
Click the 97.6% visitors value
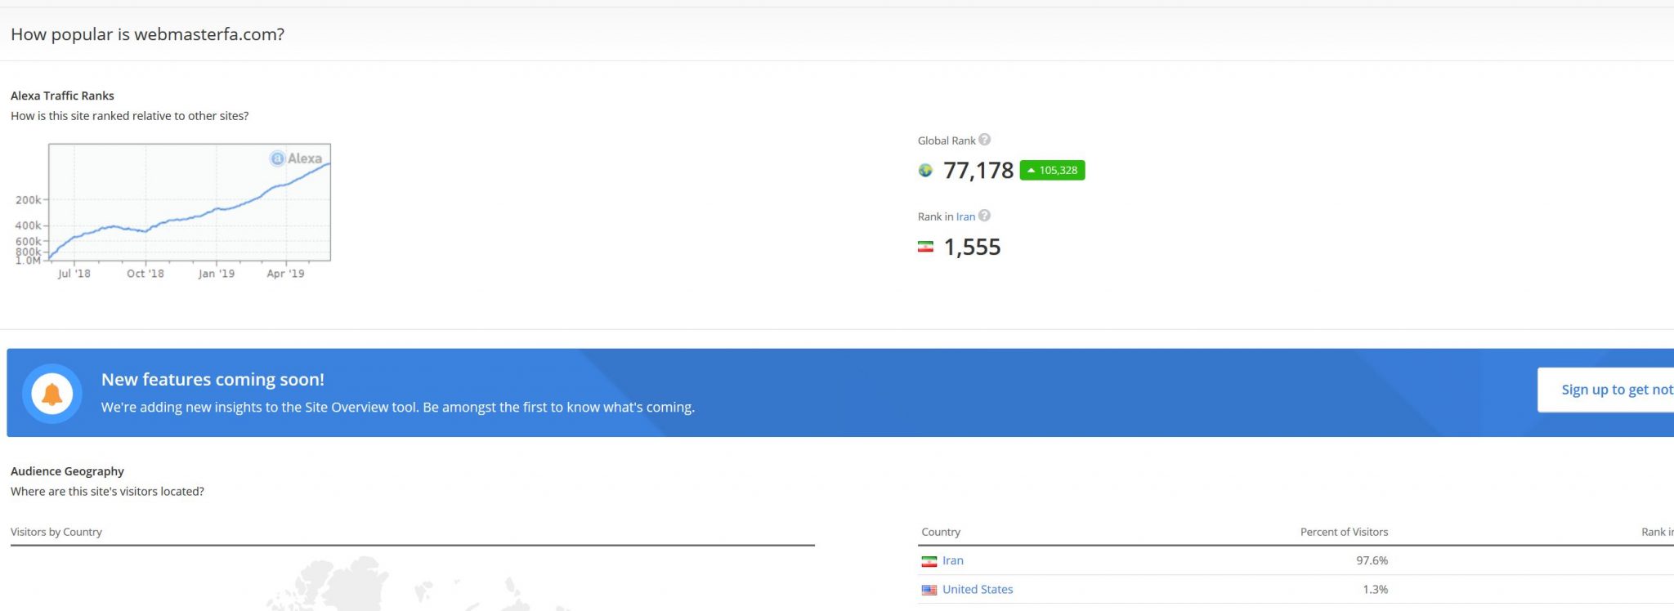click(x=1372, y=560)
